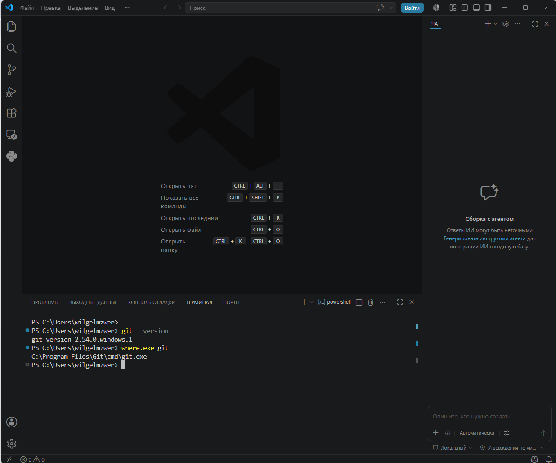Viewport: 556px width, 463px height.
Task: Switch to the ПРОБЛЕМЫ tab
Action: pyautogui.click(x=45, y=302)
